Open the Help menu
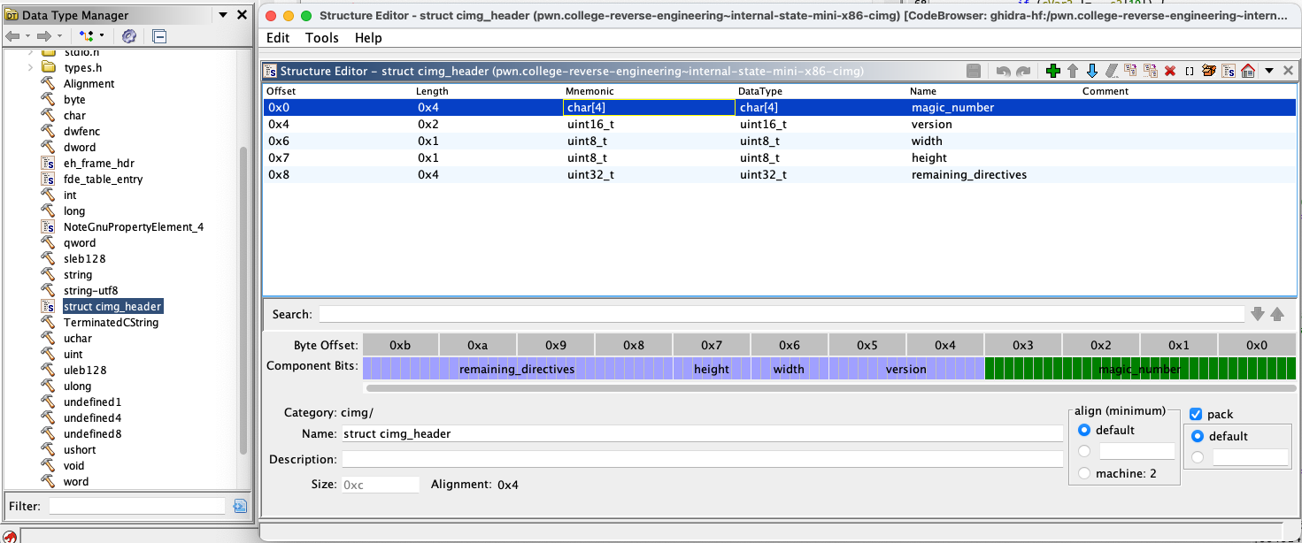 368,37
